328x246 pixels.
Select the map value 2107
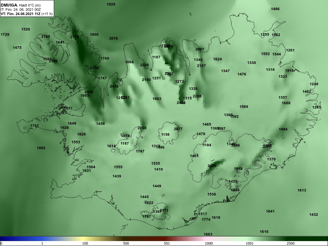click(201, 66)
